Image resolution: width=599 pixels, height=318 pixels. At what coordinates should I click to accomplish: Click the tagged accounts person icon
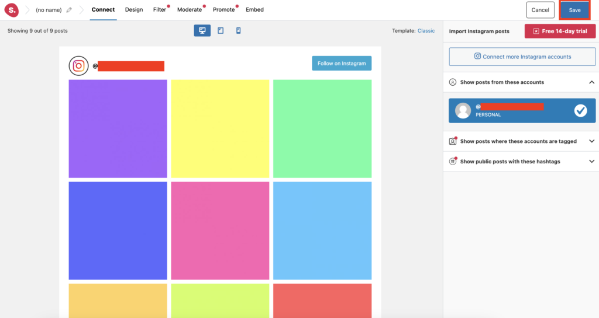[453, 141]
